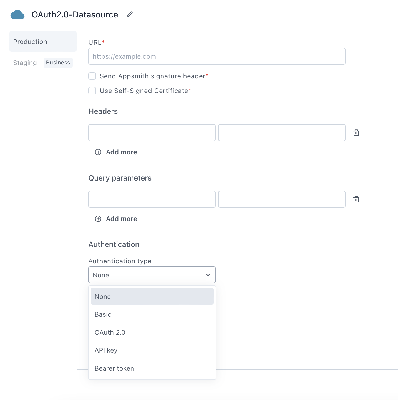Switch to the Production environment tab
This screenshot has height=400, width=398.
point(30,41)
